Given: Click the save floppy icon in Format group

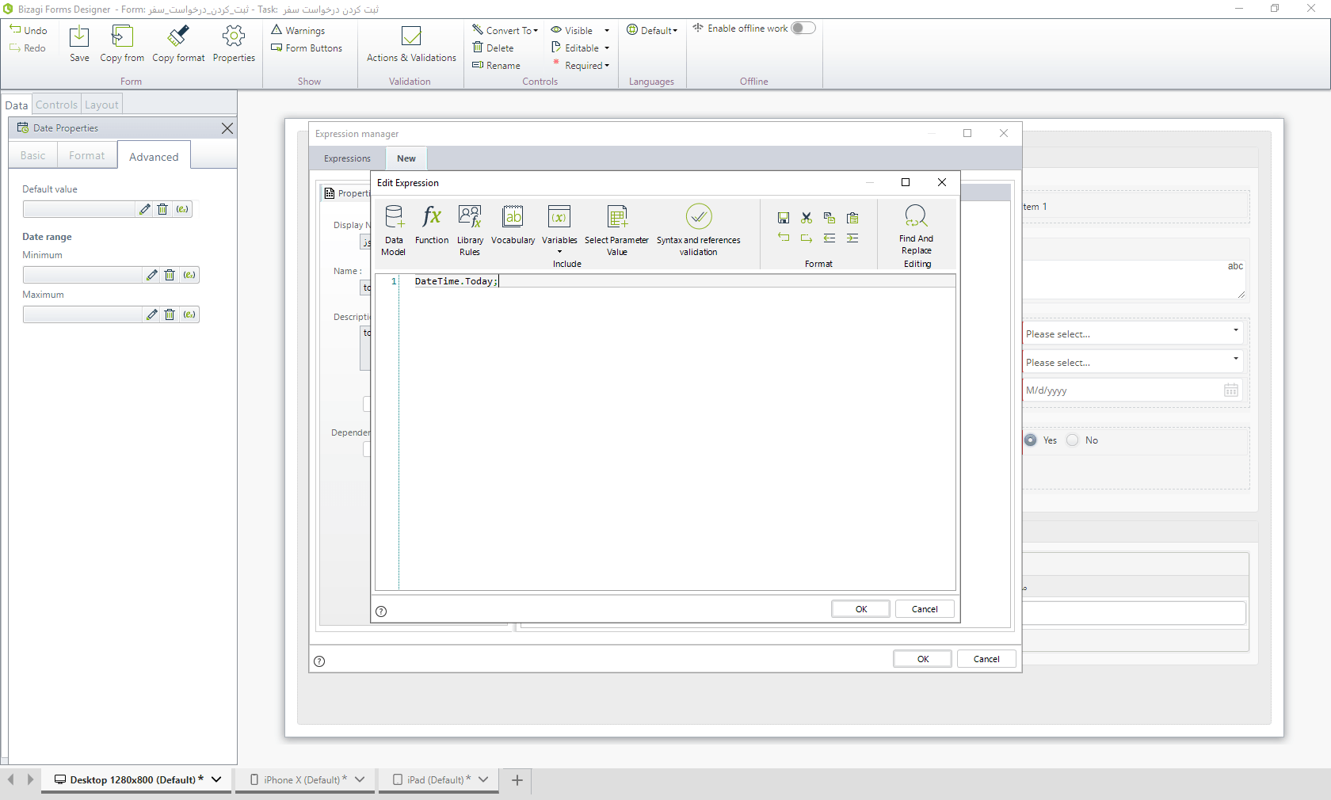Looking at the screenshot, I should point(784,218).
